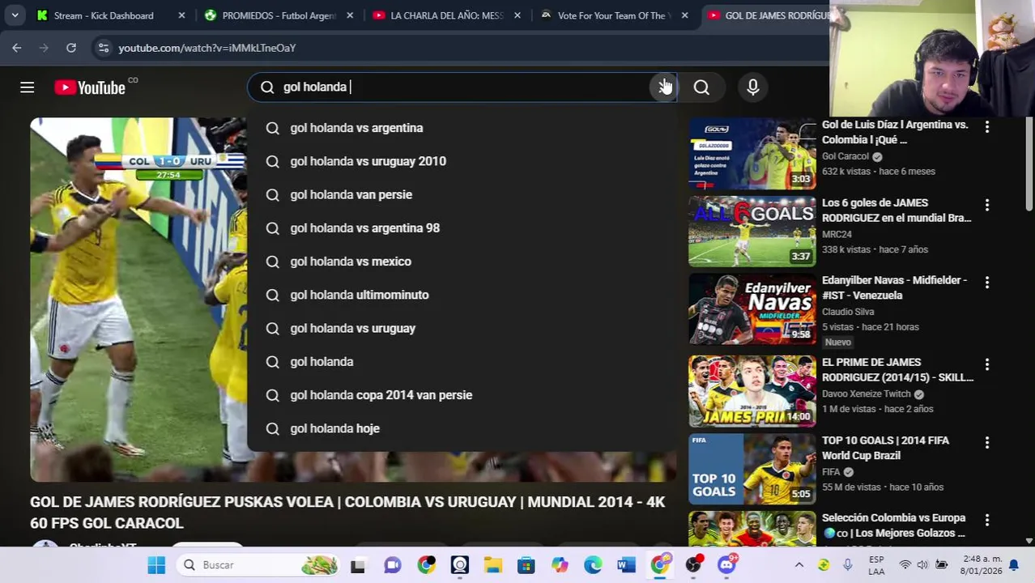This screenshot has width=1035, height=583.
Task: Select the plain 'gol holanda' suggestion
Action: [462, 361]
